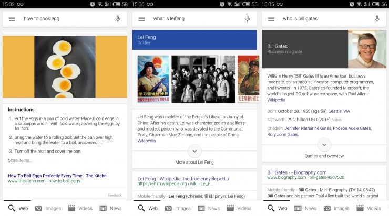Select Videos tab in the Lei Feng screen

tap(239, 208)
